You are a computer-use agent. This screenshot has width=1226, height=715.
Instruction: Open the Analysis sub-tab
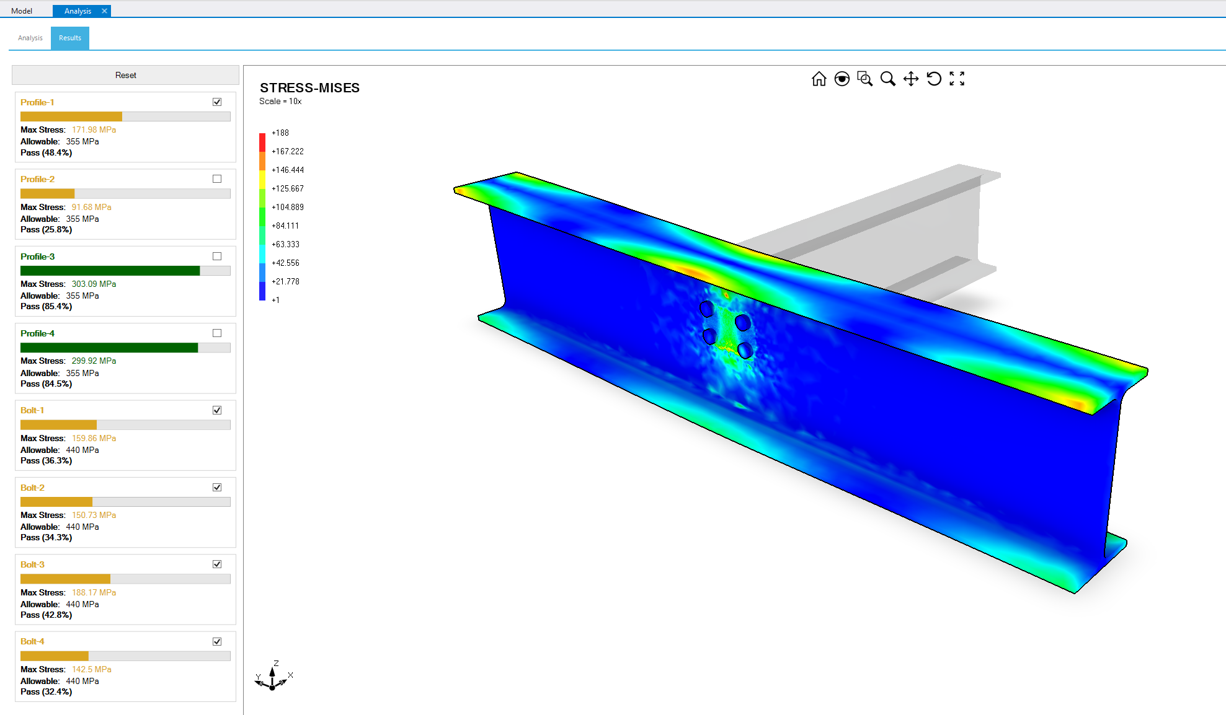tap(30, 38)
